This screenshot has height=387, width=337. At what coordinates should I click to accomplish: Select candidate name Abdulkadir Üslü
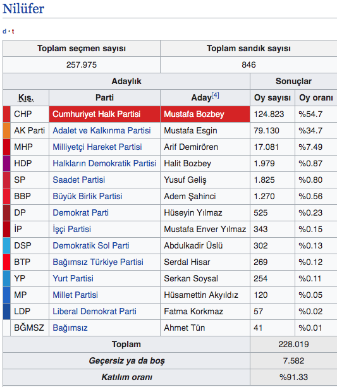(193, 245)
